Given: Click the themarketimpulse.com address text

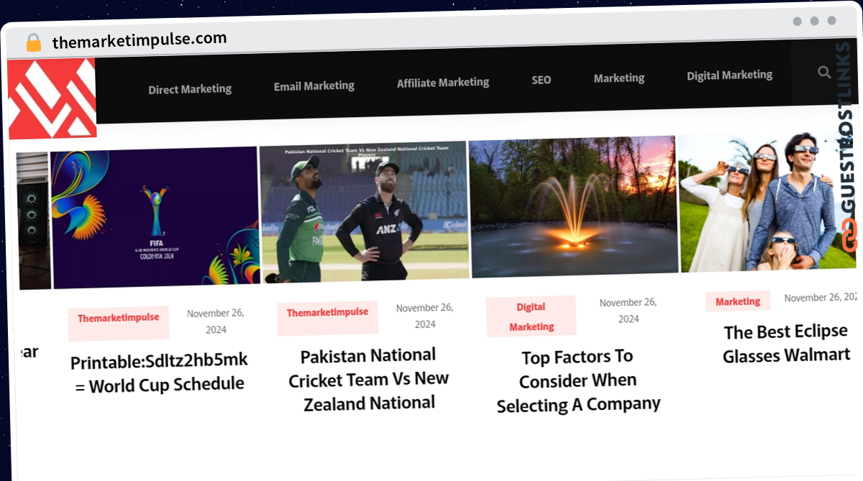Looking at the screenshot, I should point(140,40).
